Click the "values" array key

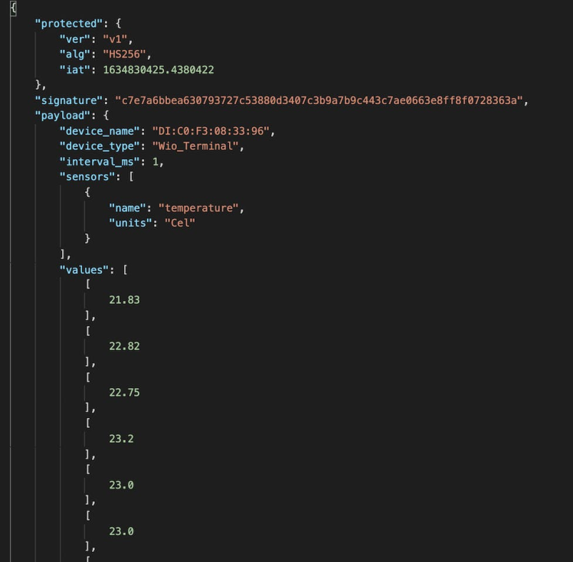click(x=84, y=269)
